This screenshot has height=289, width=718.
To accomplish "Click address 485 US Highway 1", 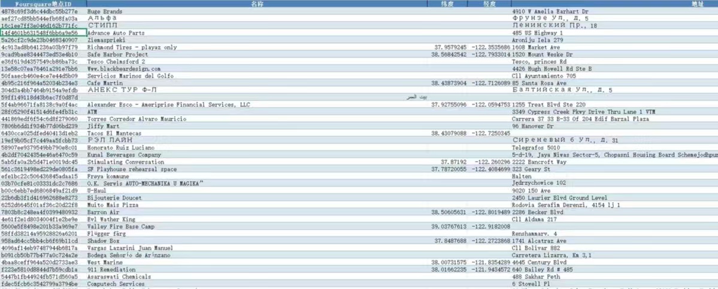I will (537, 33).
